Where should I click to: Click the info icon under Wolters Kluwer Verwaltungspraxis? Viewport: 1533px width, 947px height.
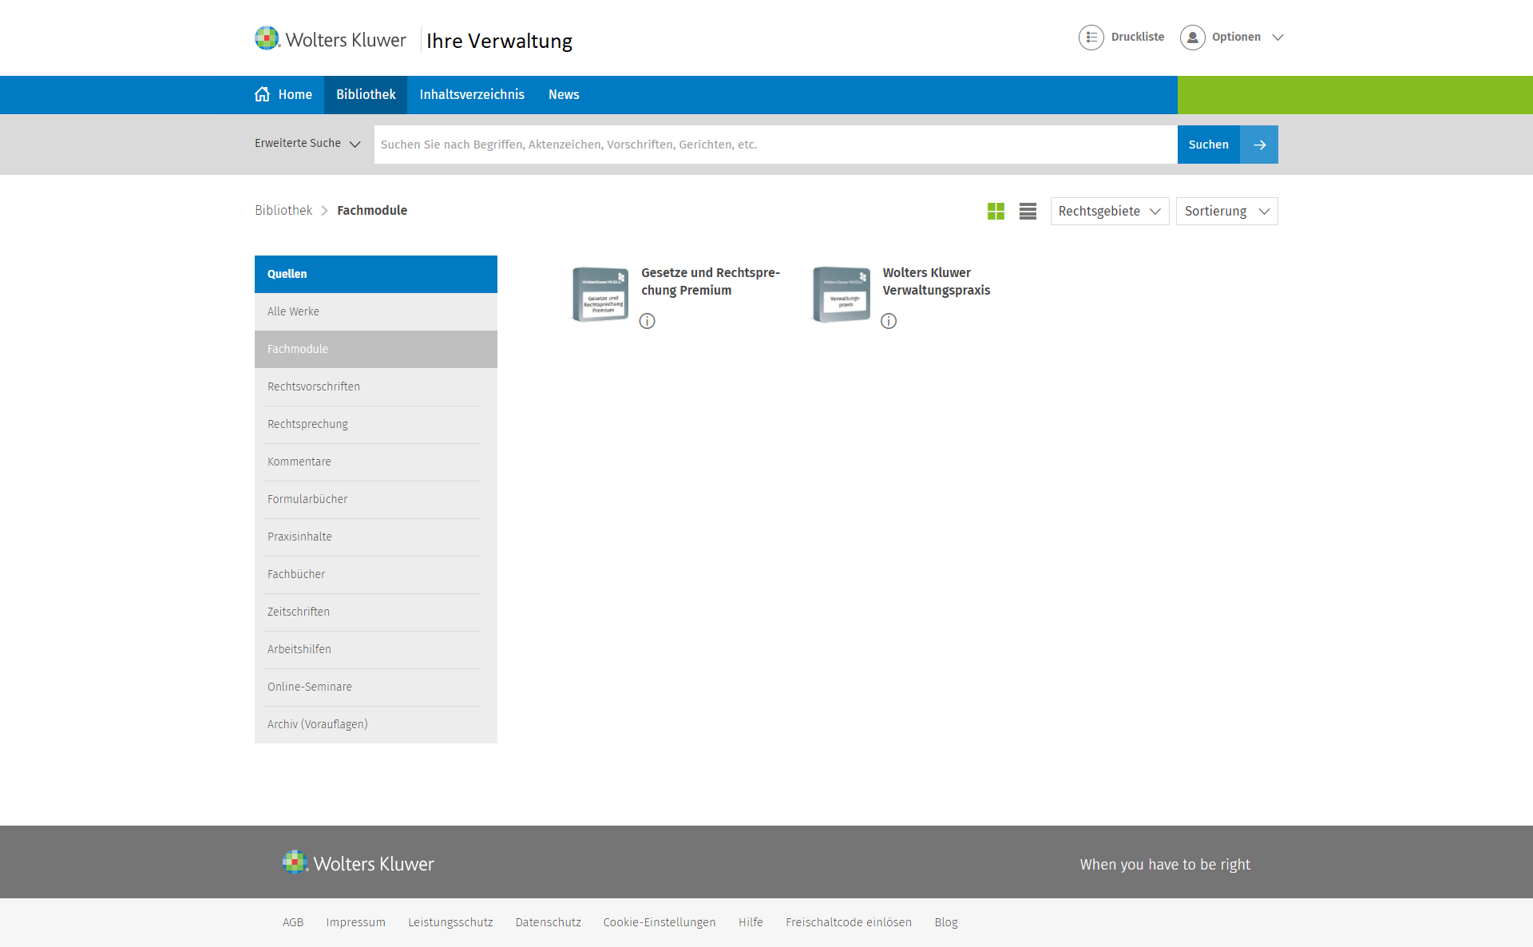(887, 321)
